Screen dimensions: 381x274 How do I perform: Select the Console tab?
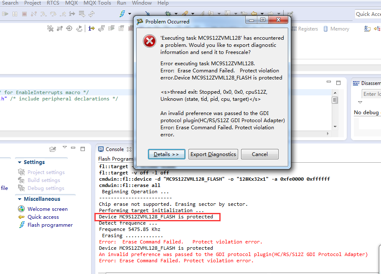pos(111,149)
